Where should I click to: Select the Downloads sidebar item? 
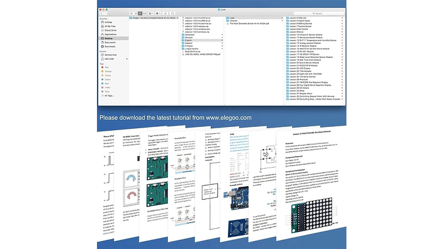coord(112,46)
